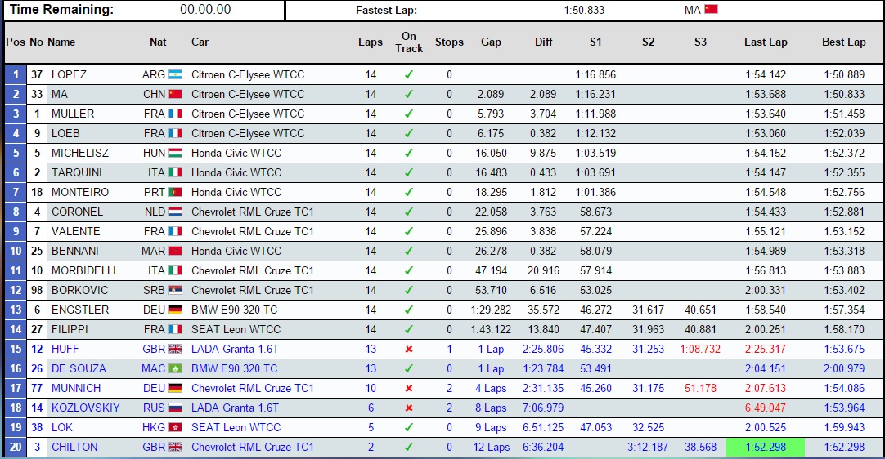Click the Portugal flag in the MONTEIRO row
This screenshot has width=885, height=459.
(x=175, y=192)
